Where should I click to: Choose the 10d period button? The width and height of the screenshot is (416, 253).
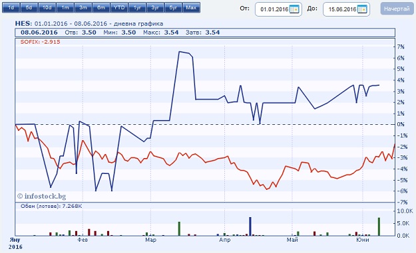pos(47,8)
